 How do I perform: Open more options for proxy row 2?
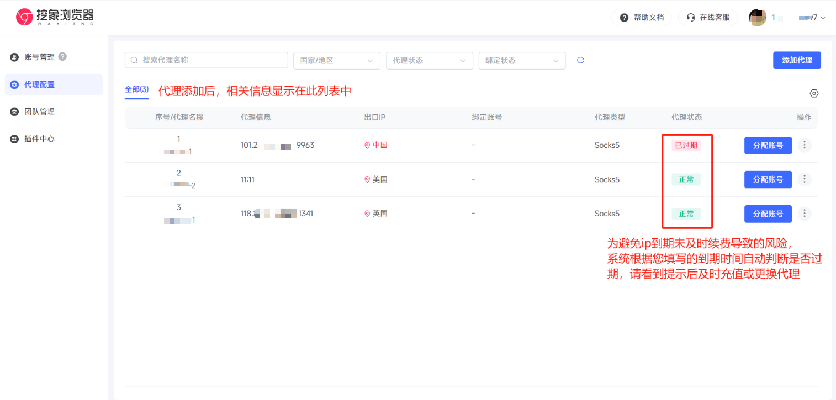coord(805,179)
